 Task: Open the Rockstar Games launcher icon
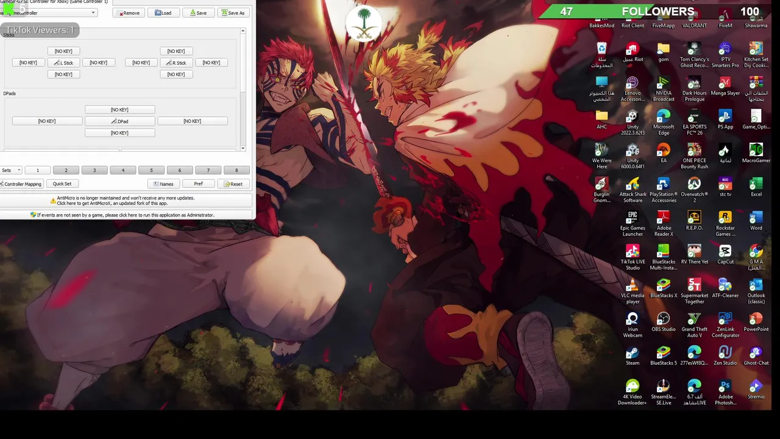(725, 224)
